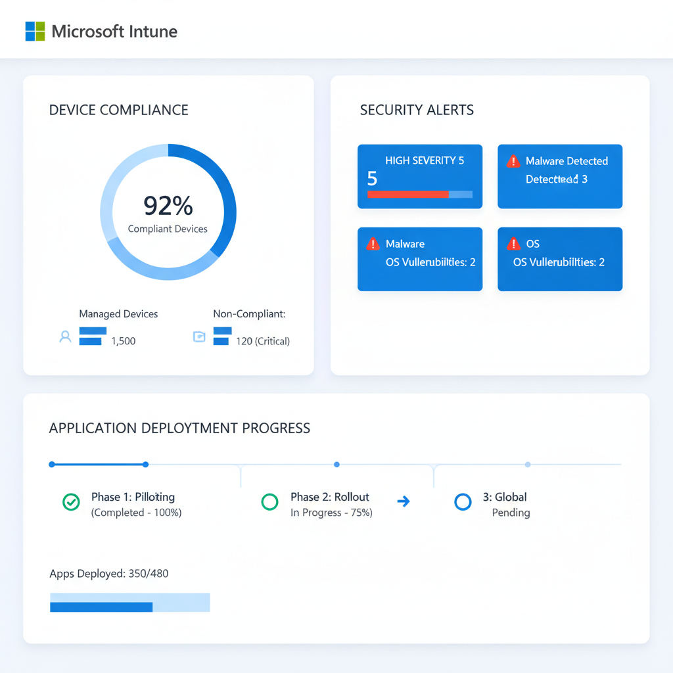
Task: Click the Phase 2: Rollout label
Action: point(330,497)
